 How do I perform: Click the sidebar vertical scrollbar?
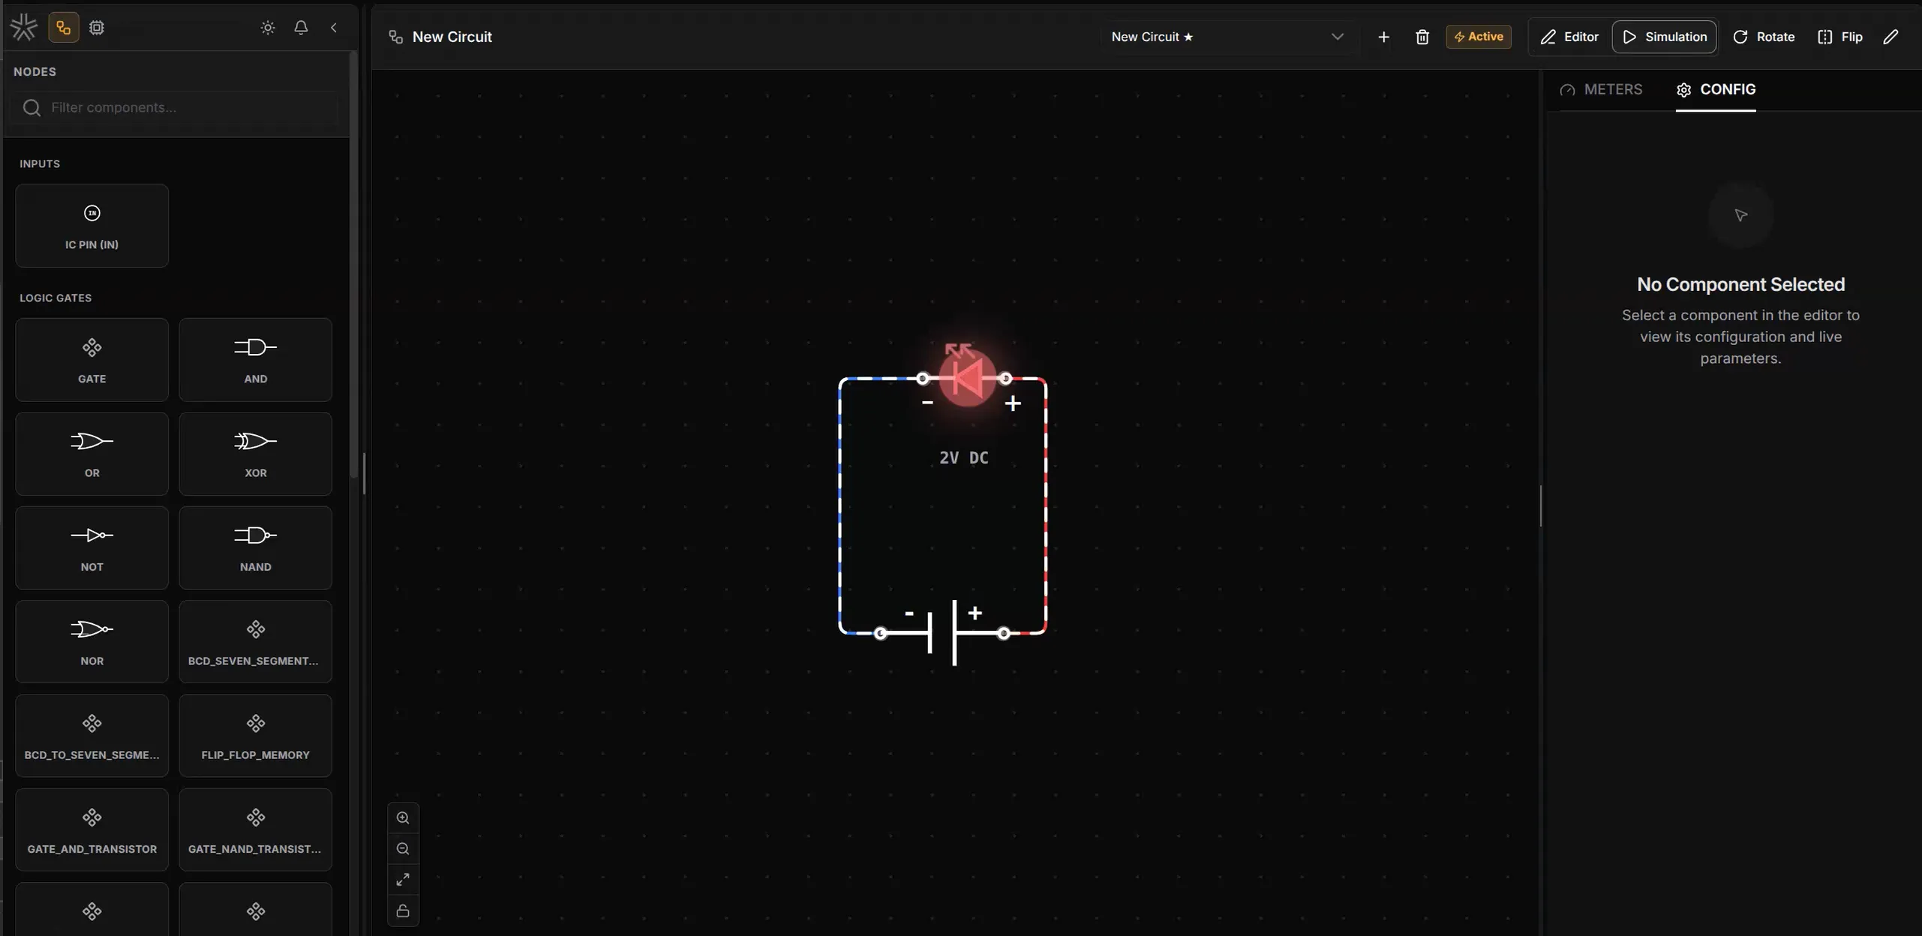click(x=353, y=265)
